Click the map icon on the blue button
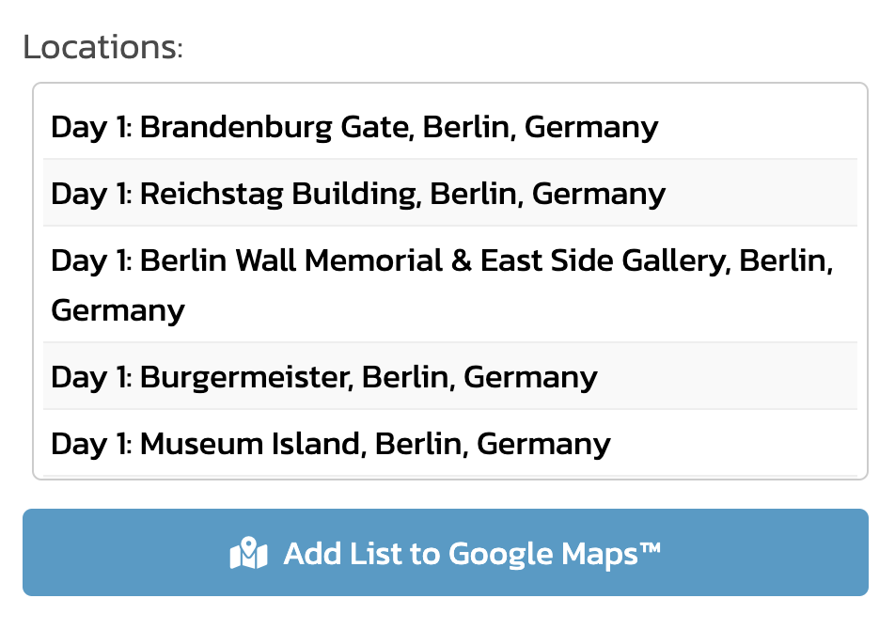 pyautogui.click(x=246, y=554)
